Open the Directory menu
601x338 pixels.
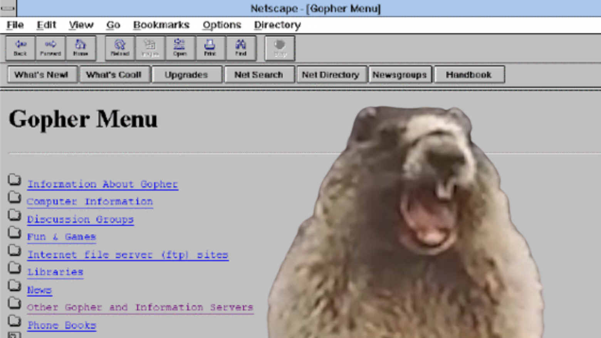tap(277, 25)
